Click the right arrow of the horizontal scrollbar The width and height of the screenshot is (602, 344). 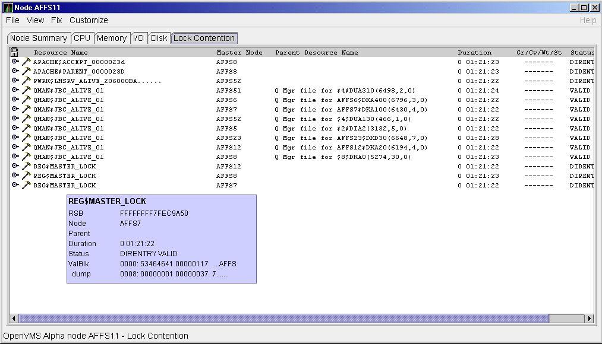tap(590, 318)
